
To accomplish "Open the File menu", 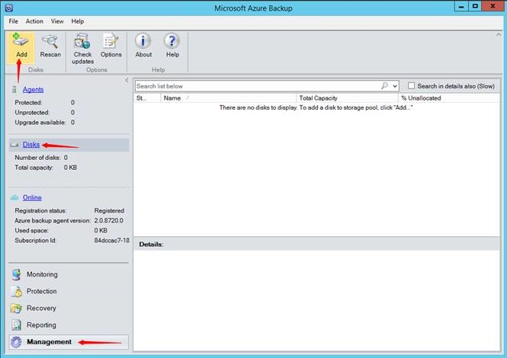I will click(13, 21).
